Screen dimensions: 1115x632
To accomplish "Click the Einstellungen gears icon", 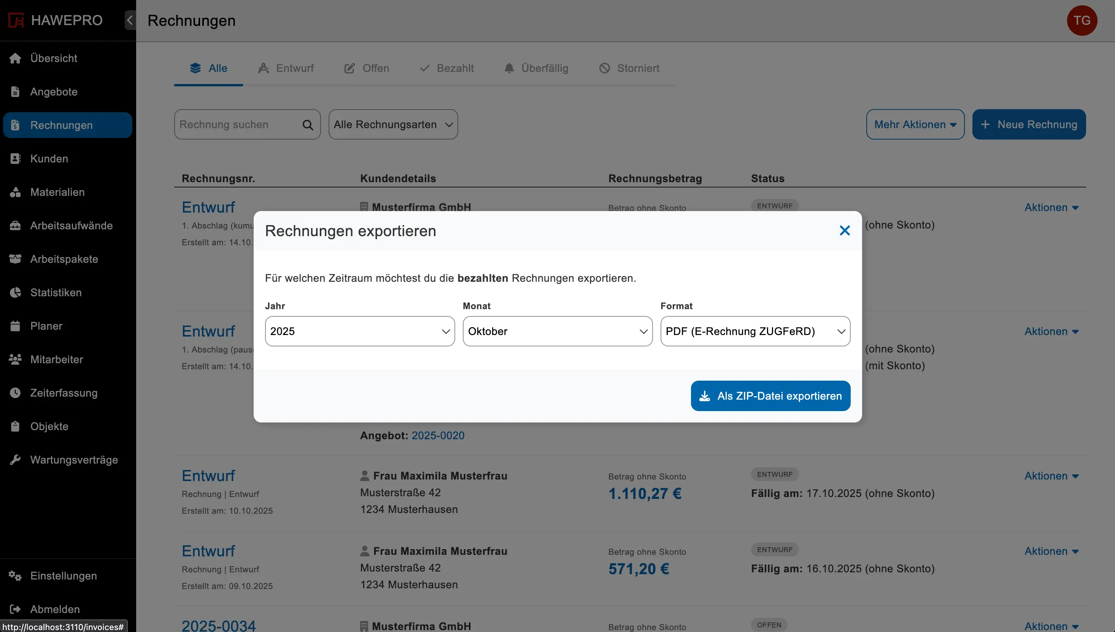I will pos(15,576).
